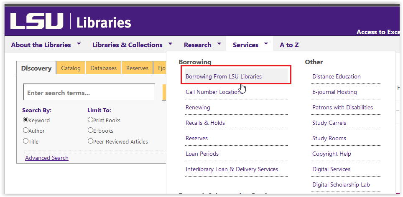Open the Recalls & Holds link
The image size is (403, 197).
click(x=205, y=123)
